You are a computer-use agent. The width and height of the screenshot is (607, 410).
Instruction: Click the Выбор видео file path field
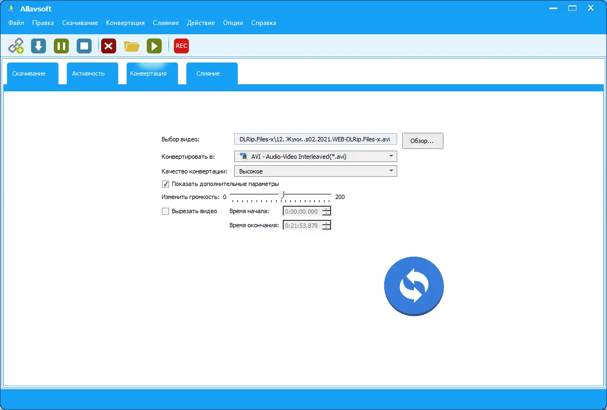pyautogui.click(x=316, y=139)
